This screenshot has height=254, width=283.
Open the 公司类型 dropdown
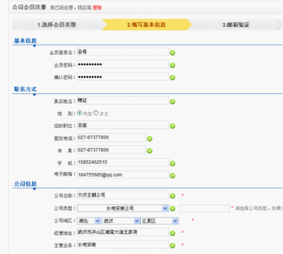123,208
